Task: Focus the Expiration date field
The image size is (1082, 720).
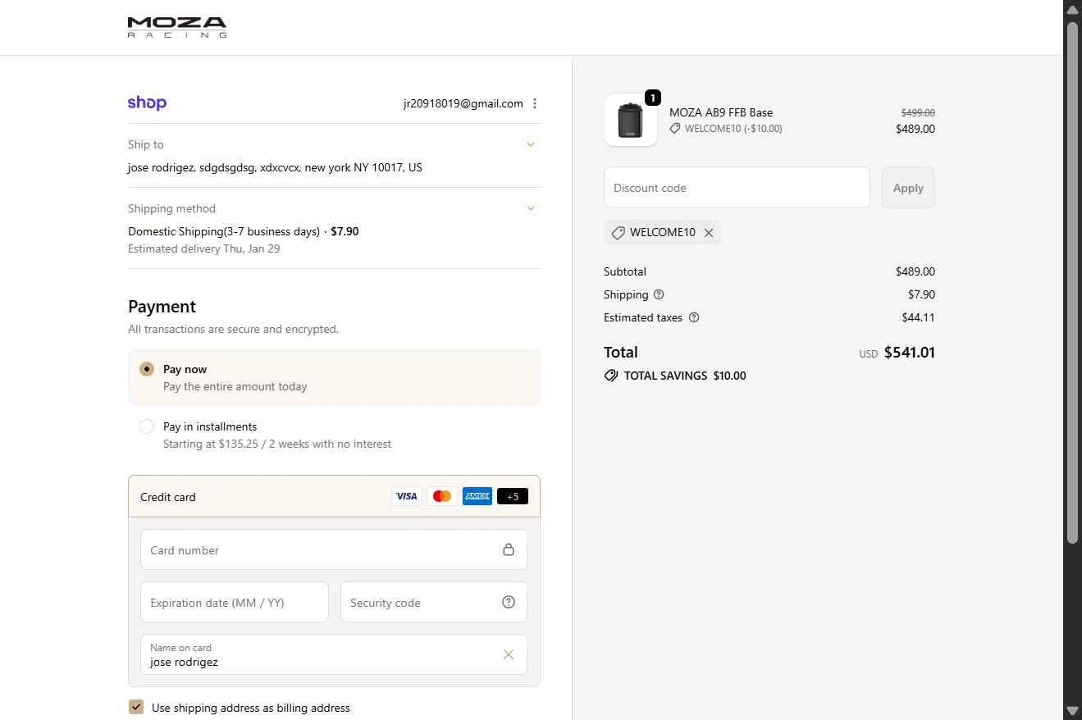Action: pos(235,603)
